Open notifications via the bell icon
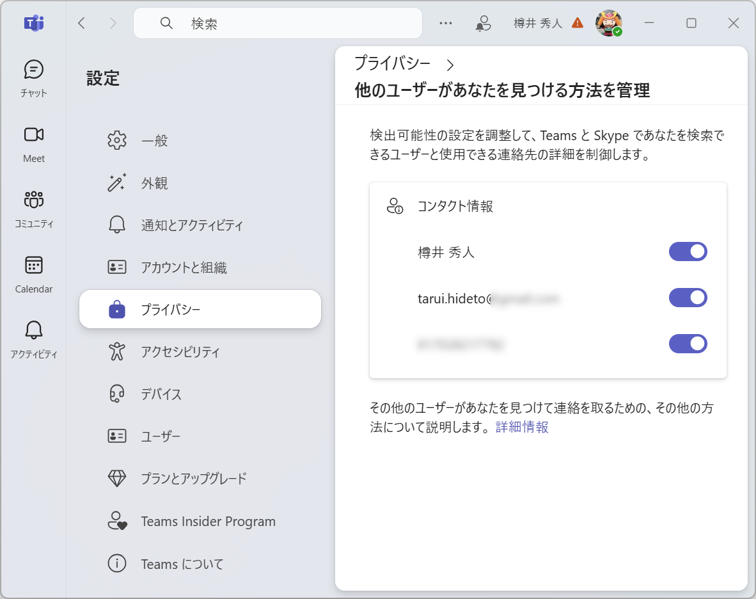Screen dimensions: 756x599 pyautogui.click(x=483, y=23)
